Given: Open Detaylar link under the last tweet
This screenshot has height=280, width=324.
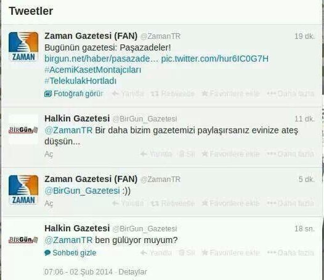Looking at the screenshot, I should (132, 272).
